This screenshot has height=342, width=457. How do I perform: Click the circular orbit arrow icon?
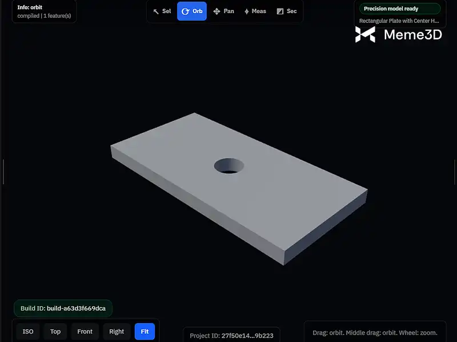point(185,11)
